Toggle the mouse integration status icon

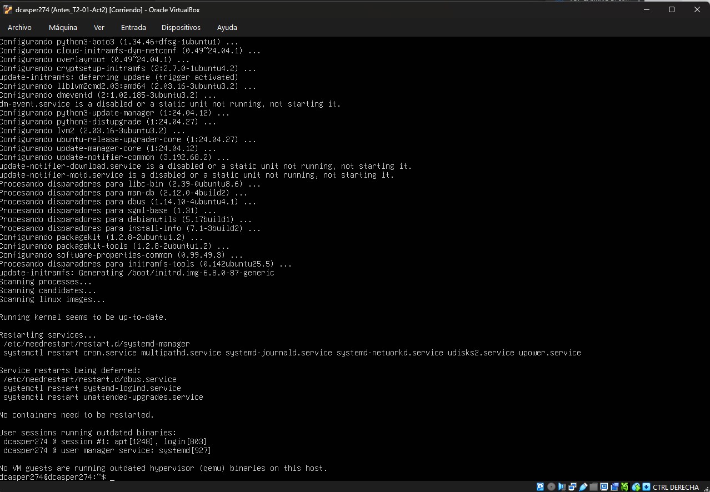click(x=636, y=487)
